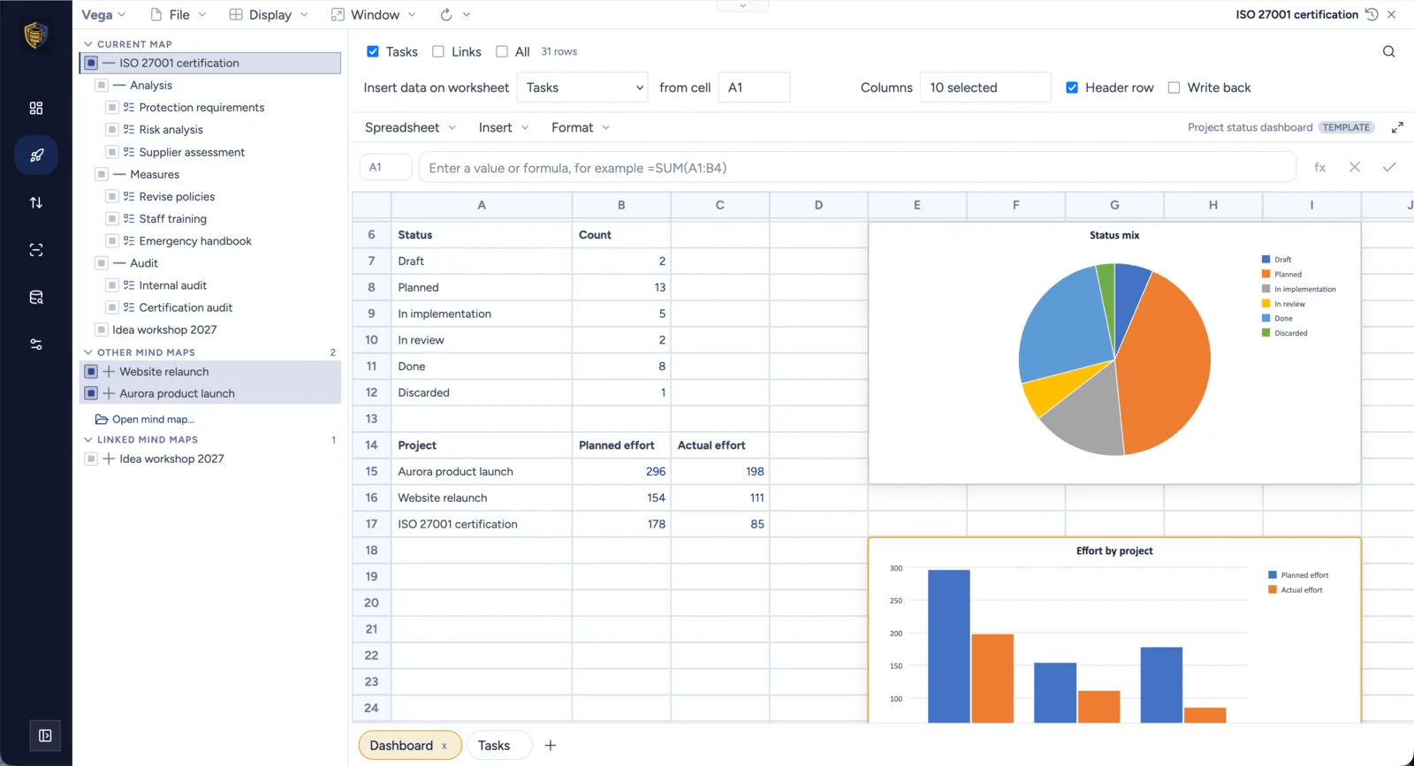Confirm the formula with checkmark icon
1414x766 pixels.
pyautogui.click(x=1389, y=167)
